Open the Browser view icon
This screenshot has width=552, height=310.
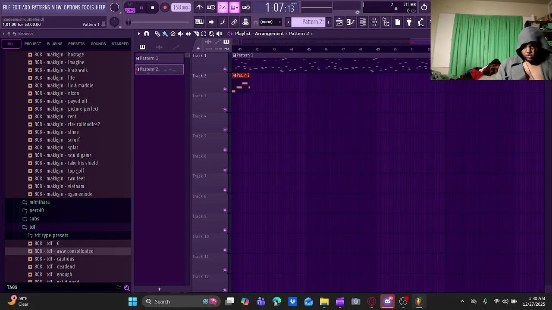(x=386, y=22)
